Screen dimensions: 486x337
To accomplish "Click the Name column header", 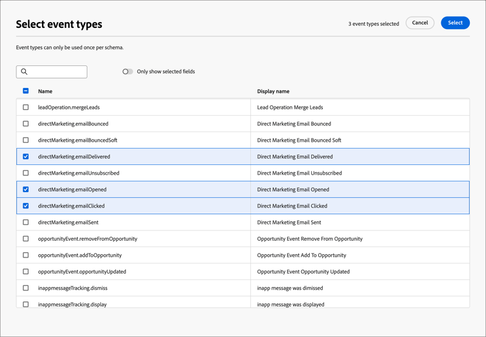I will pos(45,91).
